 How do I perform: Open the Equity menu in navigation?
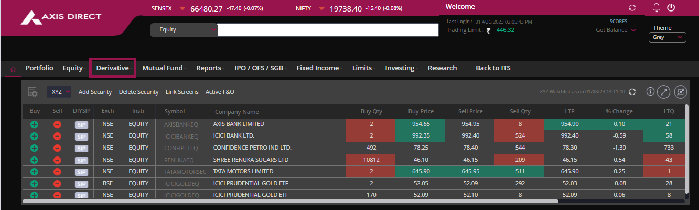(x=73, y=68)
